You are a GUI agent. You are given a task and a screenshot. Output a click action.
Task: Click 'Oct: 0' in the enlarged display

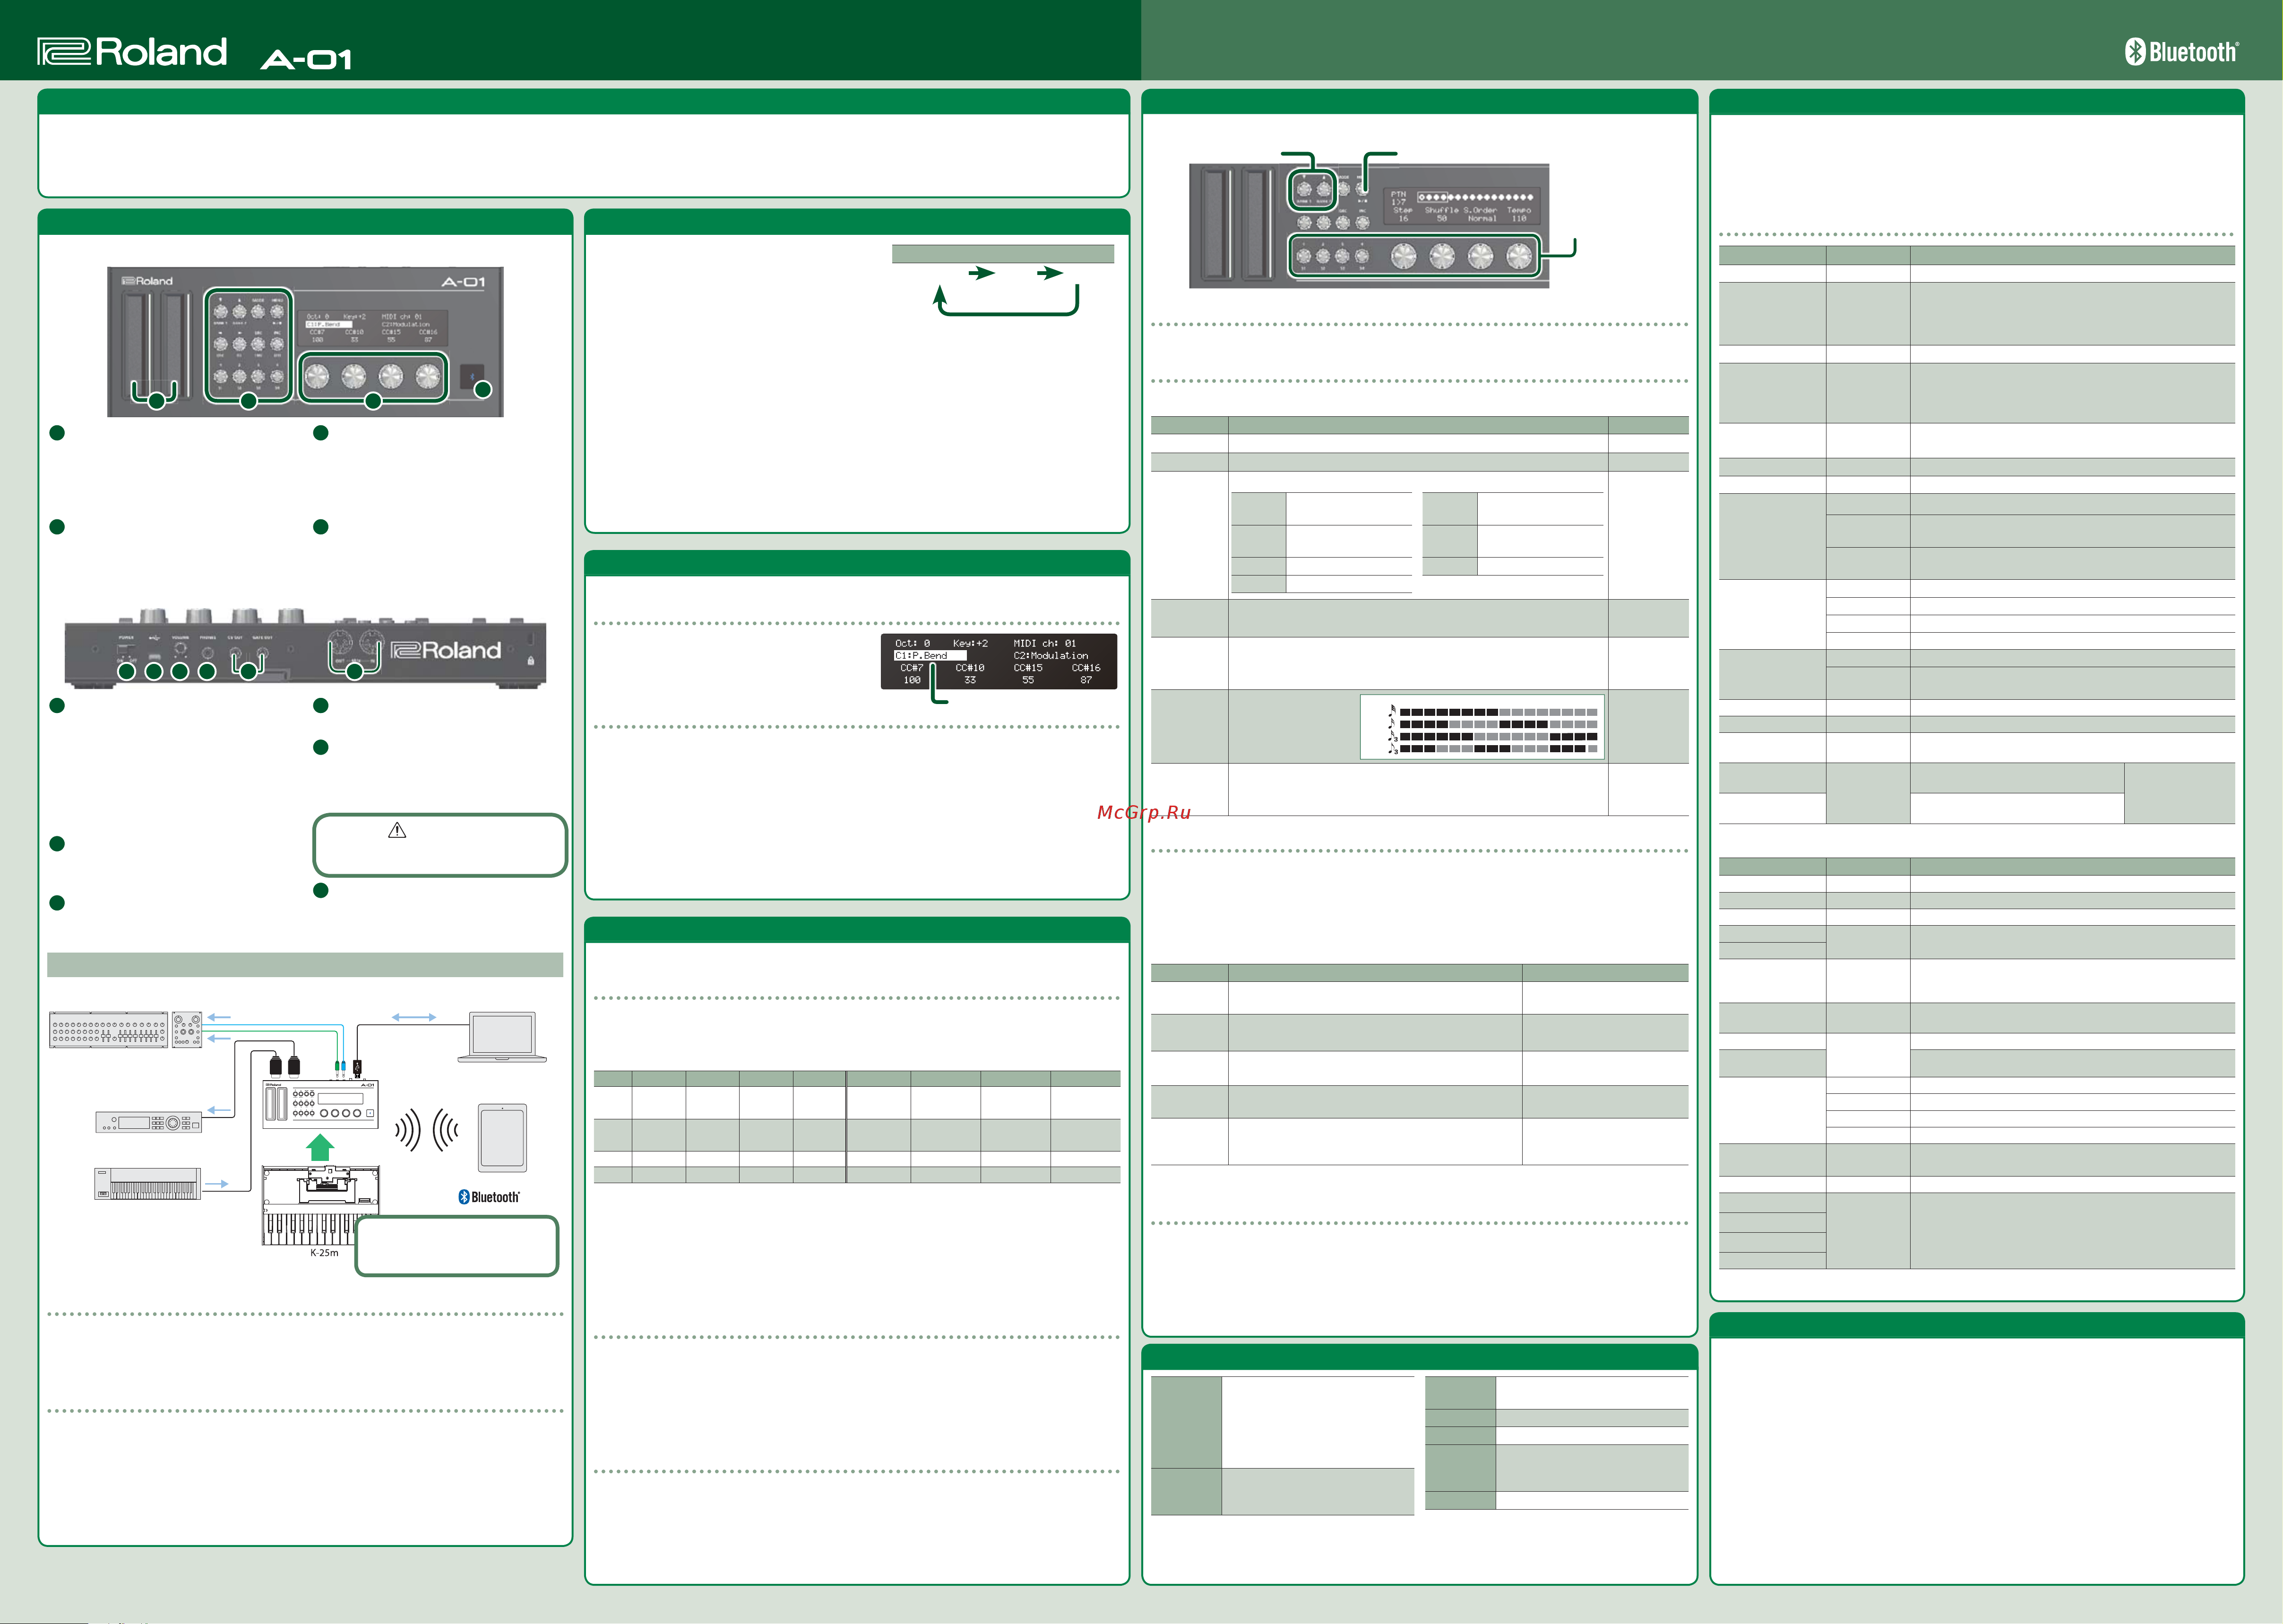[x=912, y=644]
